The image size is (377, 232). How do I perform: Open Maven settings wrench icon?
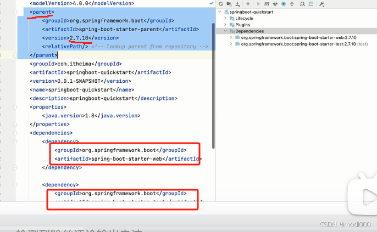321,4
